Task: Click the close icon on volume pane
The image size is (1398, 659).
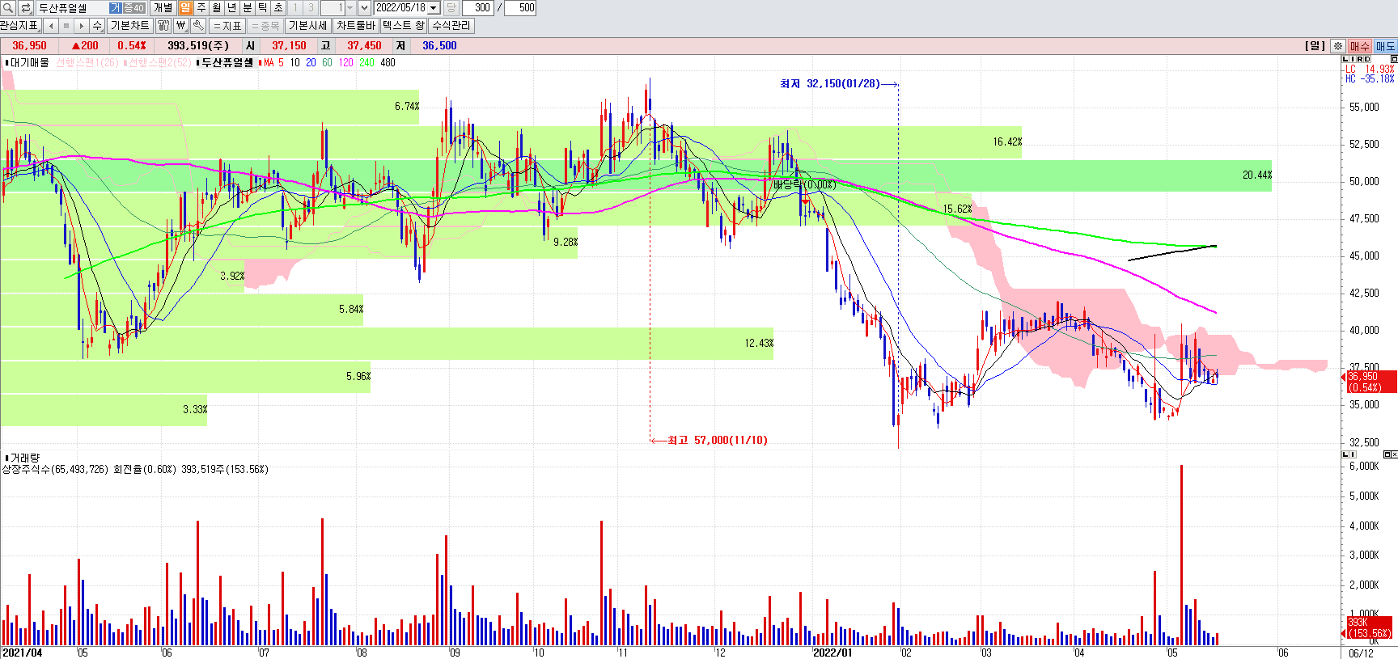Action: (x=1393, y=454)
